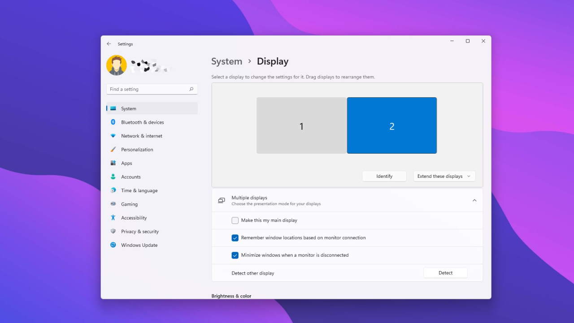The height and width of the screenshot is (323, 574).
Task: Collapse the Multiple displays section
Action: click(474, 200)
